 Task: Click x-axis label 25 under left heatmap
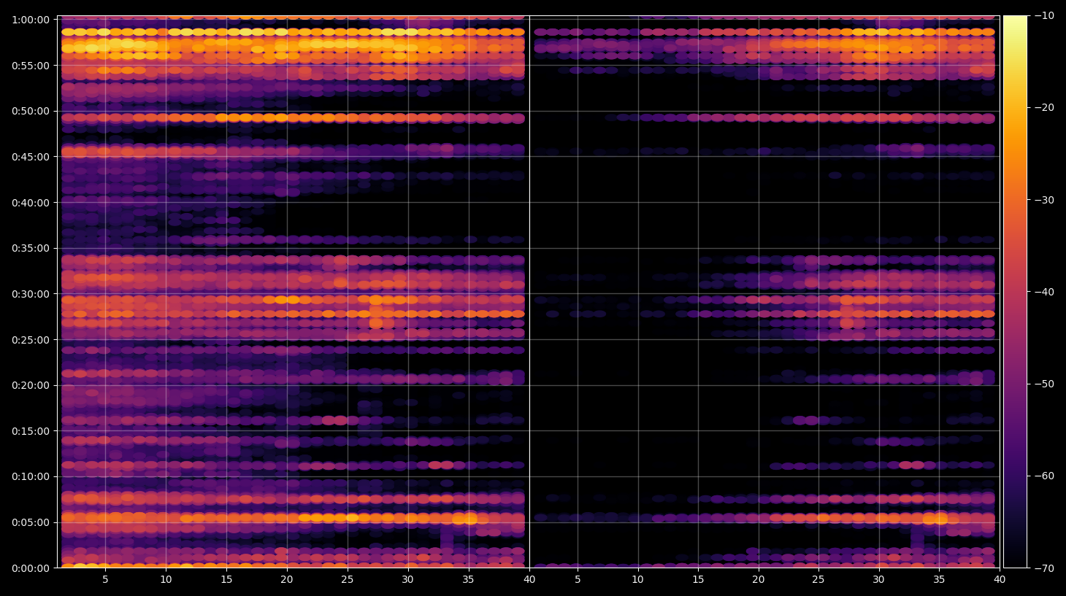(x=348, y=580)
